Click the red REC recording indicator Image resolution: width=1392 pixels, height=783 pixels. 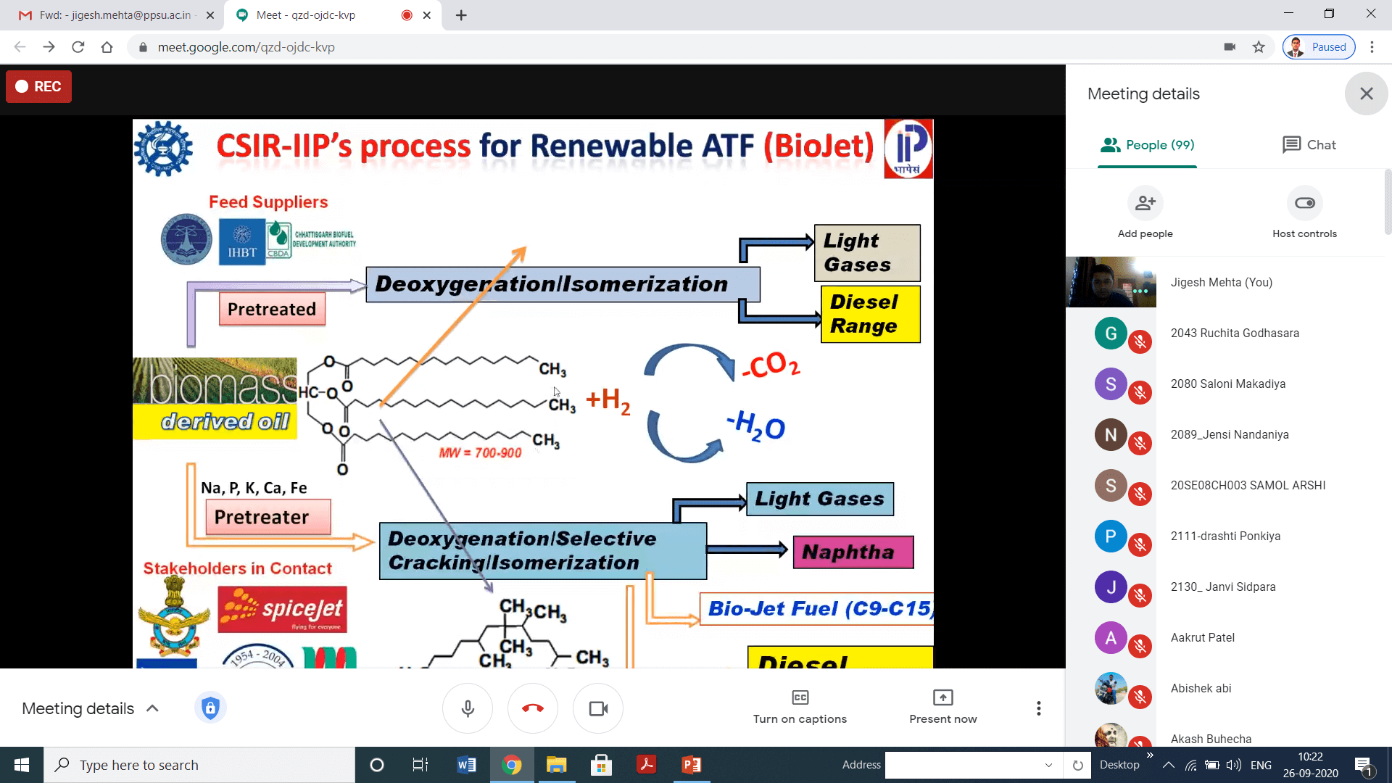(39, 86)
